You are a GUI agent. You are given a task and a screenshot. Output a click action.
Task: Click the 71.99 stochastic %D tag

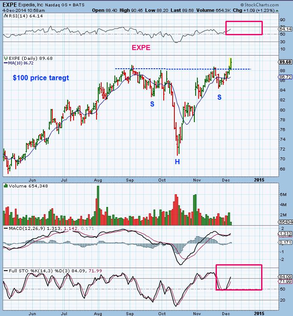[x=285, y=282]
